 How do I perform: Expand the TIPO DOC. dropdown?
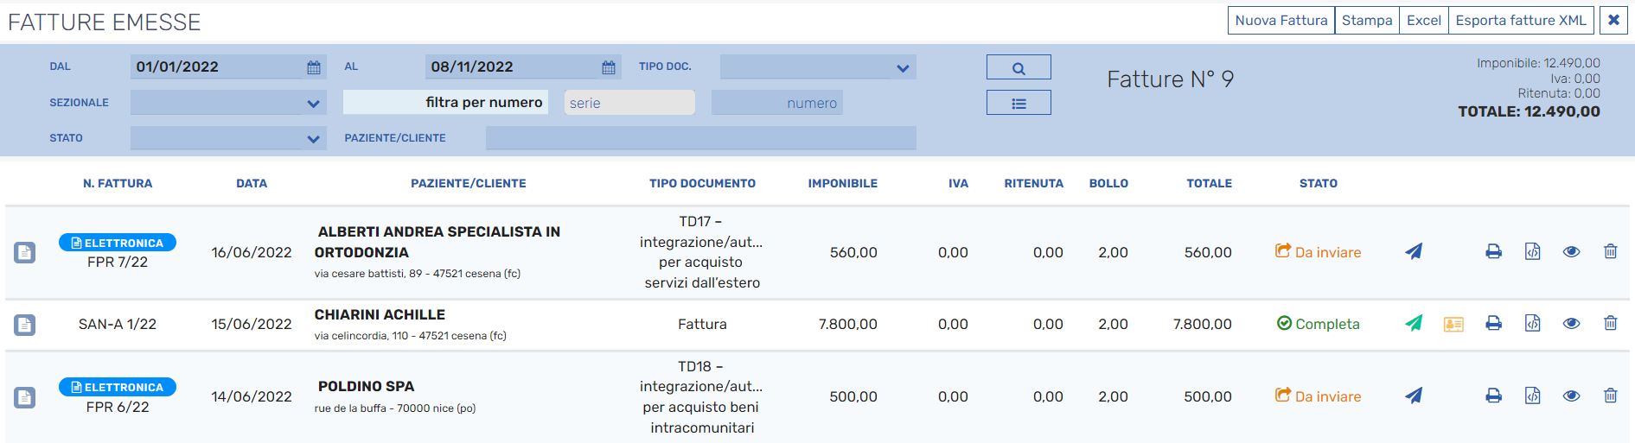tap(903, 67)
